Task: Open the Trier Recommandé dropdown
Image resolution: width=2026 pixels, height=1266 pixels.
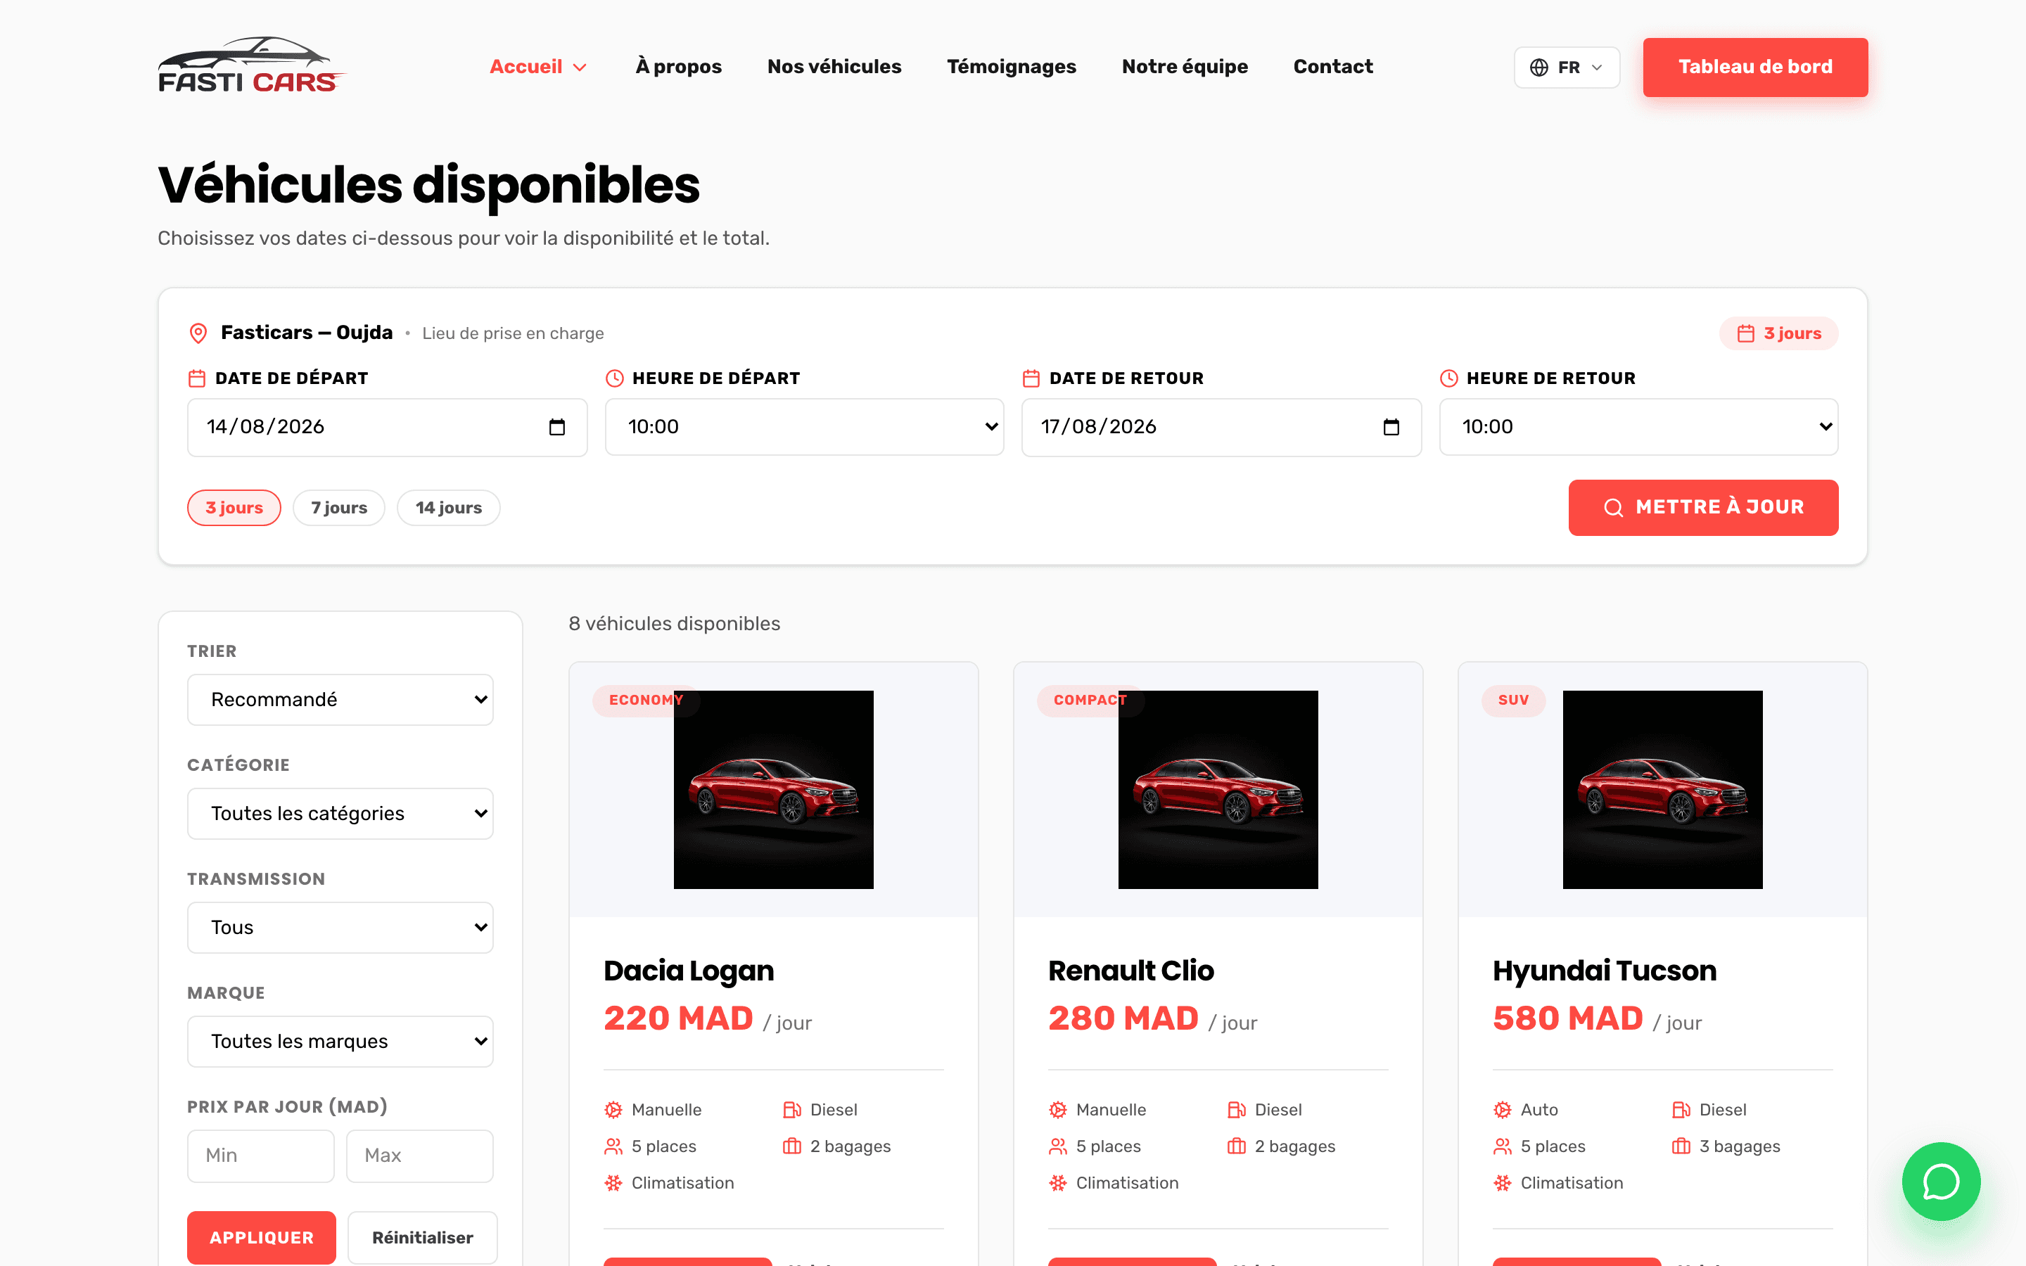Action: pyautogui.click(x=340, y=700)
